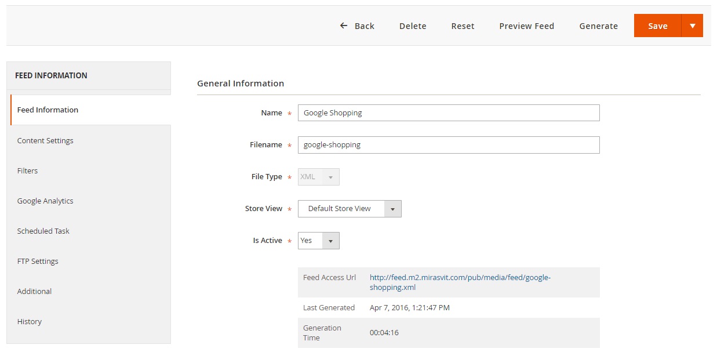Click Preview Feed
The width and height of the screenshot is (717, 352).
click(x=527, y=26)
